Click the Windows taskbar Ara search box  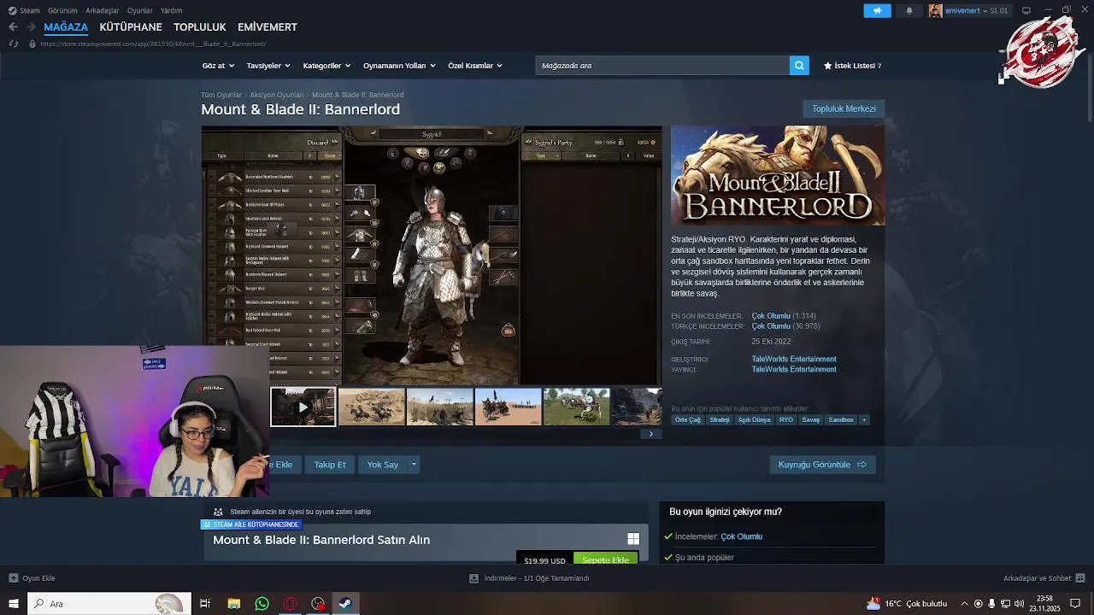[108, 604]
